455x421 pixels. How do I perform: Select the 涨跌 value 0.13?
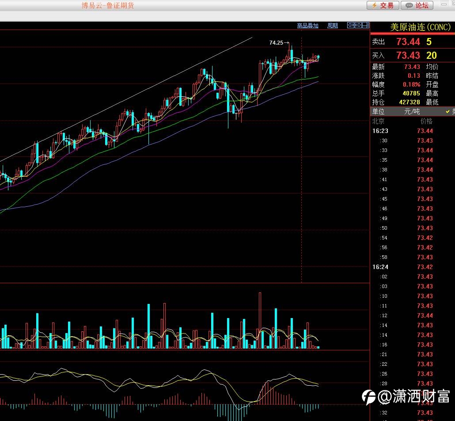(414, 76)
